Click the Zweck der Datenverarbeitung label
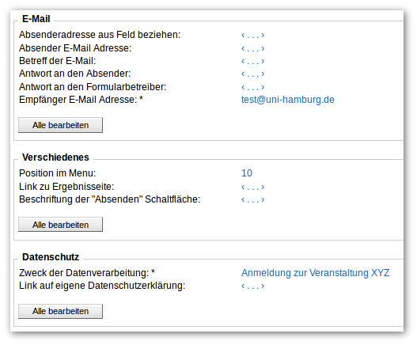This screenshot has height=345, width=417. [x=87, y=273]
